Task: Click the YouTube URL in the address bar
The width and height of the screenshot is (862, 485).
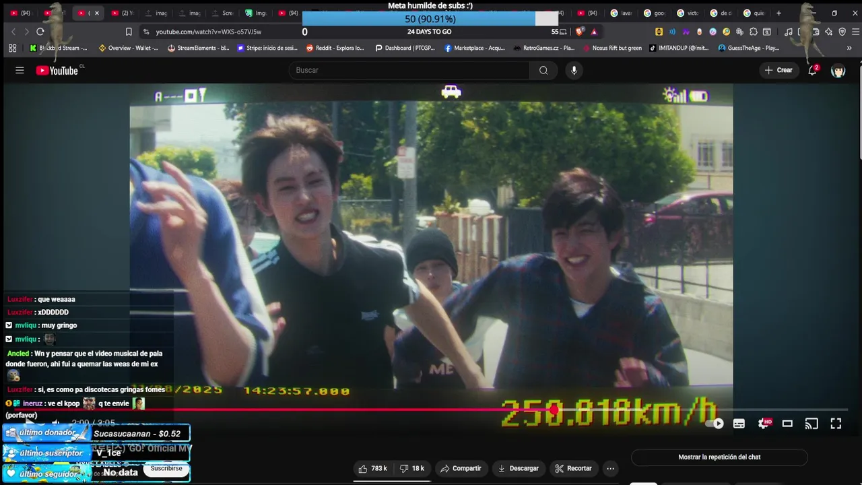Action: click(209, 32)
